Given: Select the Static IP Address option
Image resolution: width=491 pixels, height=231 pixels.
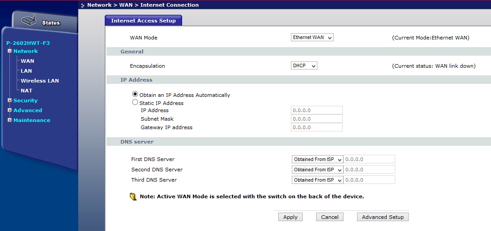Looking at the screenshot, I should point(135,102).
